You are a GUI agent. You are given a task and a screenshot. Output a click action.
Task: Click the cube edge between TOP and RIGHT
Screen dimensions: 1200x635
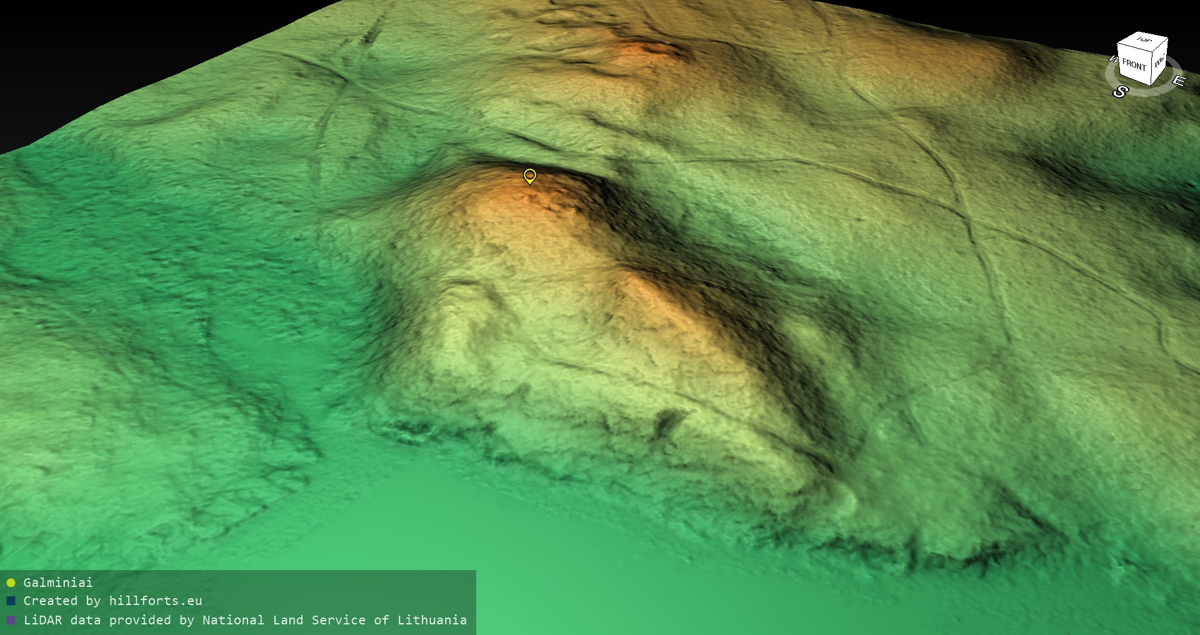1161,44
